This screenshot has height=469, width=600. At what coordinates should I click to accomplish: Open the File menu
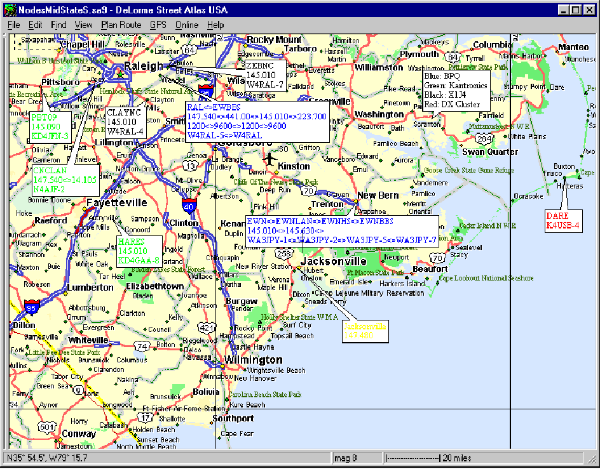14,25
